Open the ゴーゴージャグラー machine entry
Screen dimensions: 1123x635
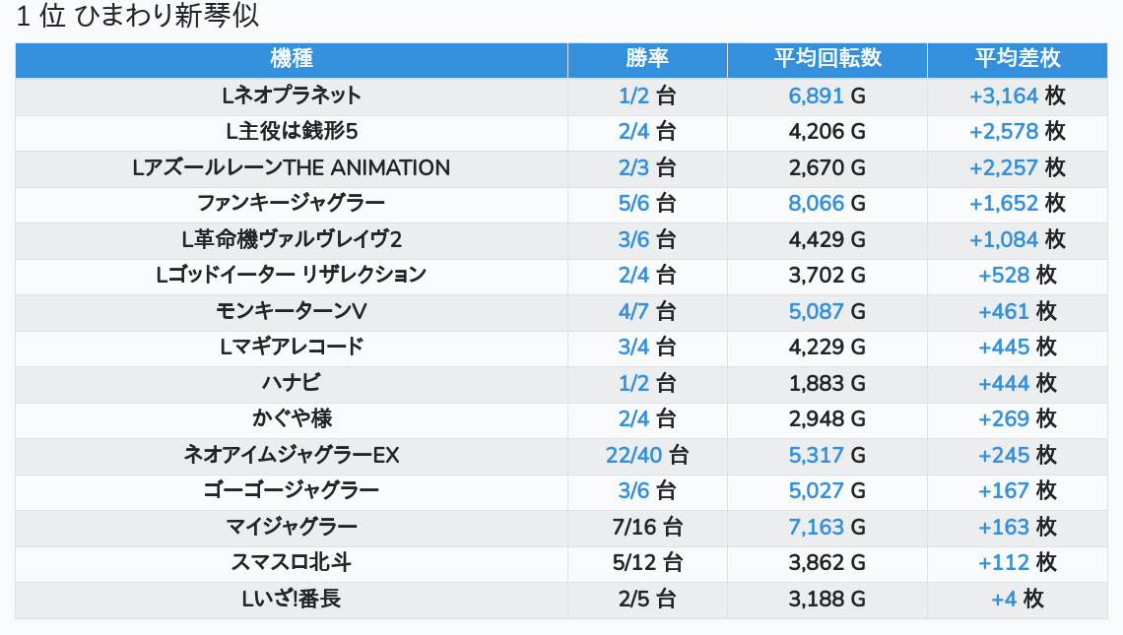coord(292,490)
